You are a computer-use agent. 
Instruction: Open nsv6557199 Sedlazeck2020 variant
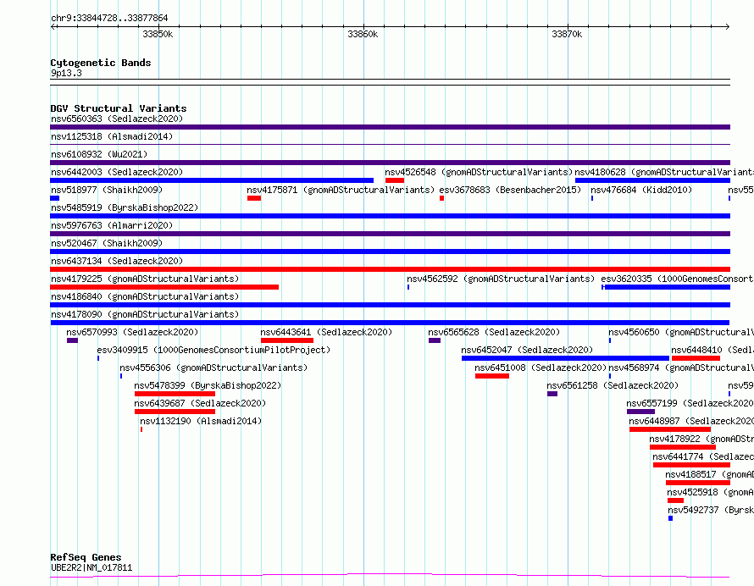(690, 403)
